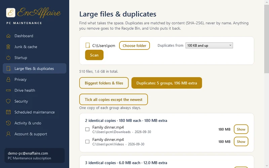Image resolution: width=269 pixels, height=168 pixels.
Task: Open the Dashboard page
Action: pyautogui.click(x=35, y=36)
